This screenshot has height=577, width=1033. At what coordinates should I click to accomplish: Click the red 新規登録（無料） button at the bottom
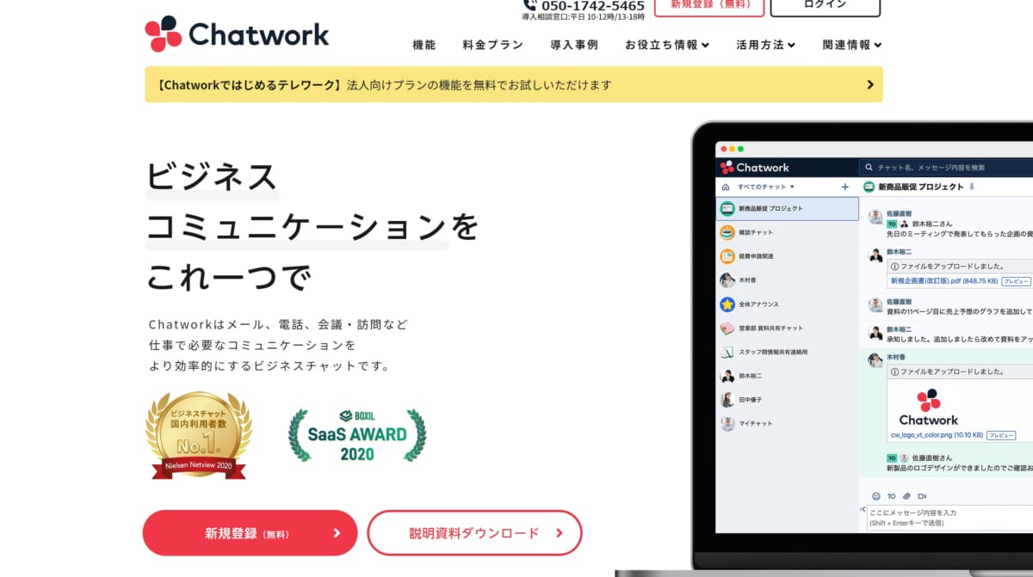click(x=250, y=533)
